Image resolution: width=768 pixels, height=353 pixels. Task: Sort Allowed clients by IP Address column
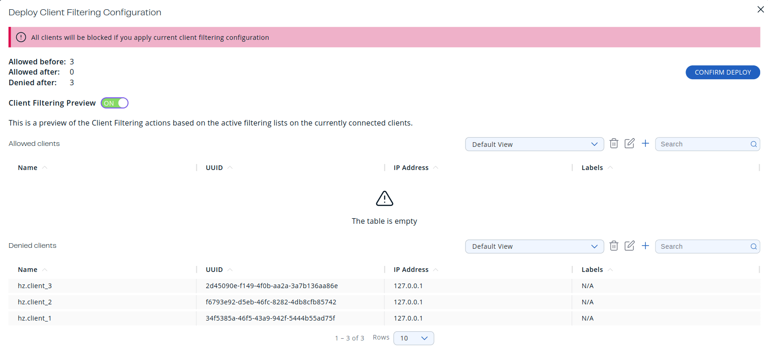411,168
